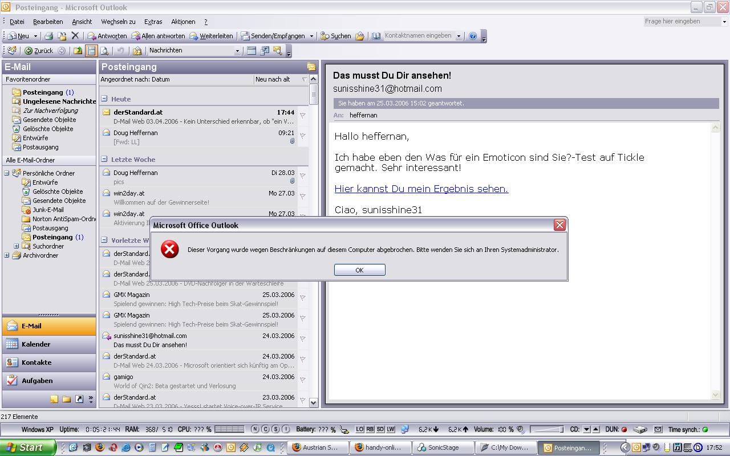Click Allen antworten toolbar button
The height and width of the screenshot is (456, 730).
pos(158,36)
